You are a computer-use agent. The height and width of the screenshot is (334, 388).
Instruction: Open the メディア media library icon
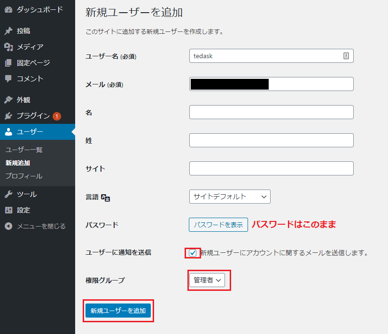click(8, 46)
